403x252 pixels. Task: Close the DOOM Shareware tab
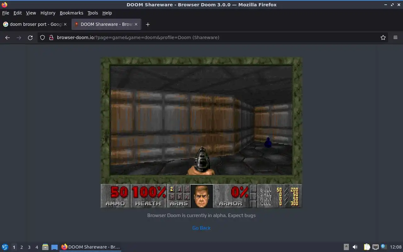136,24
